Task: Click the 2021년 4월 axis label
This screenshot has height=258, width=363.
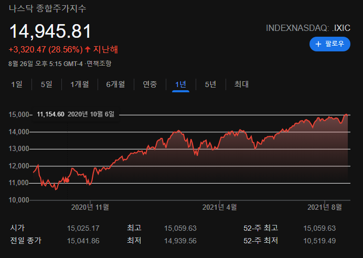Action: pyautogui.click(x=219, y=207)
